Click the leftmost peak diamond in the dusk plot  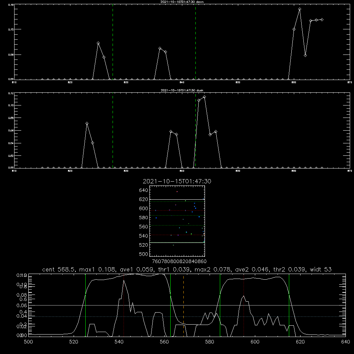87,124
